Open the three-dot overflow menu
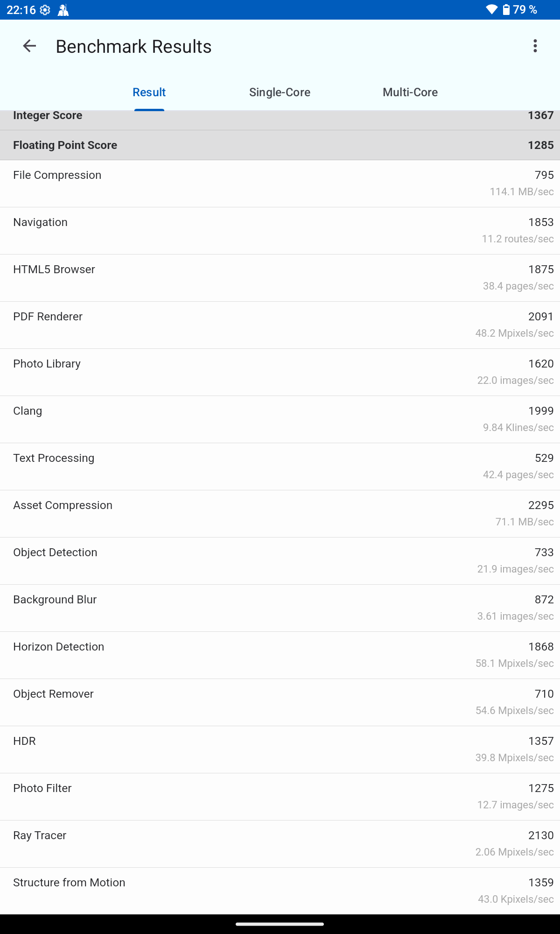 coord(535,46)
